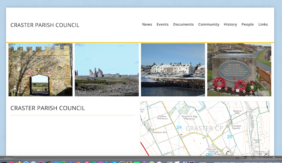Click the stone gateway arch photo
Screen dimensions: 282x163
pyautogui.click(x=40, y=70)
